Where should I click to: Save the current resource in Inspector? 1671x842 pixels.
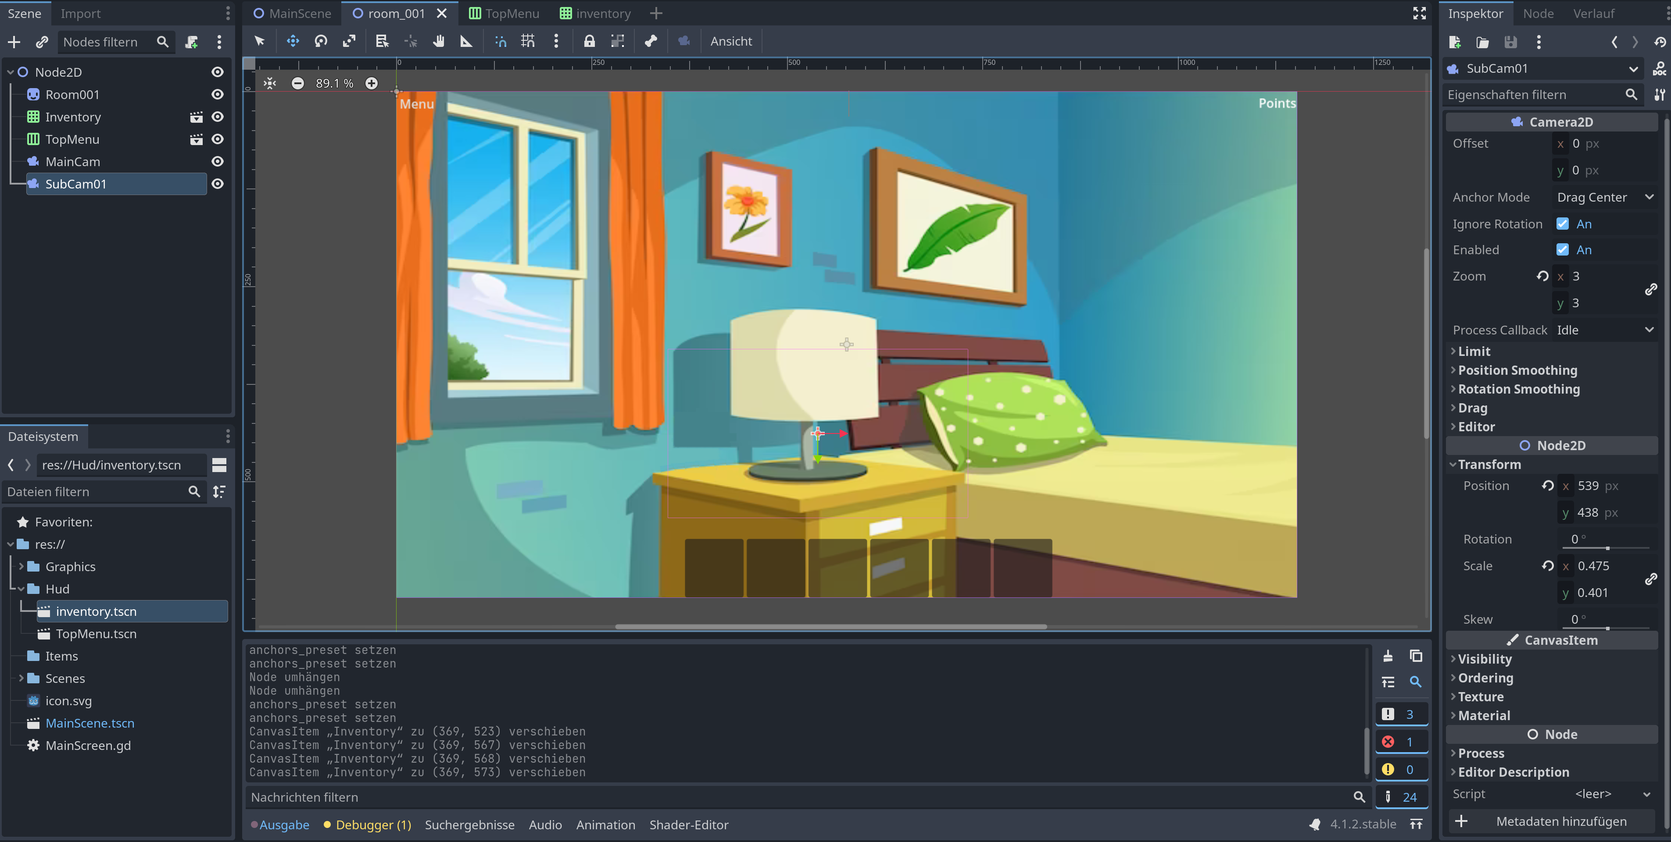[1511, 42]
